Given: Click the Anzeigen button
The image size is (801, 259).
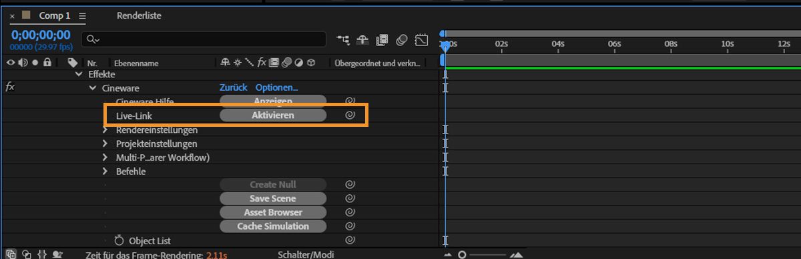Looking at the screenshot, I should (273, 101).
